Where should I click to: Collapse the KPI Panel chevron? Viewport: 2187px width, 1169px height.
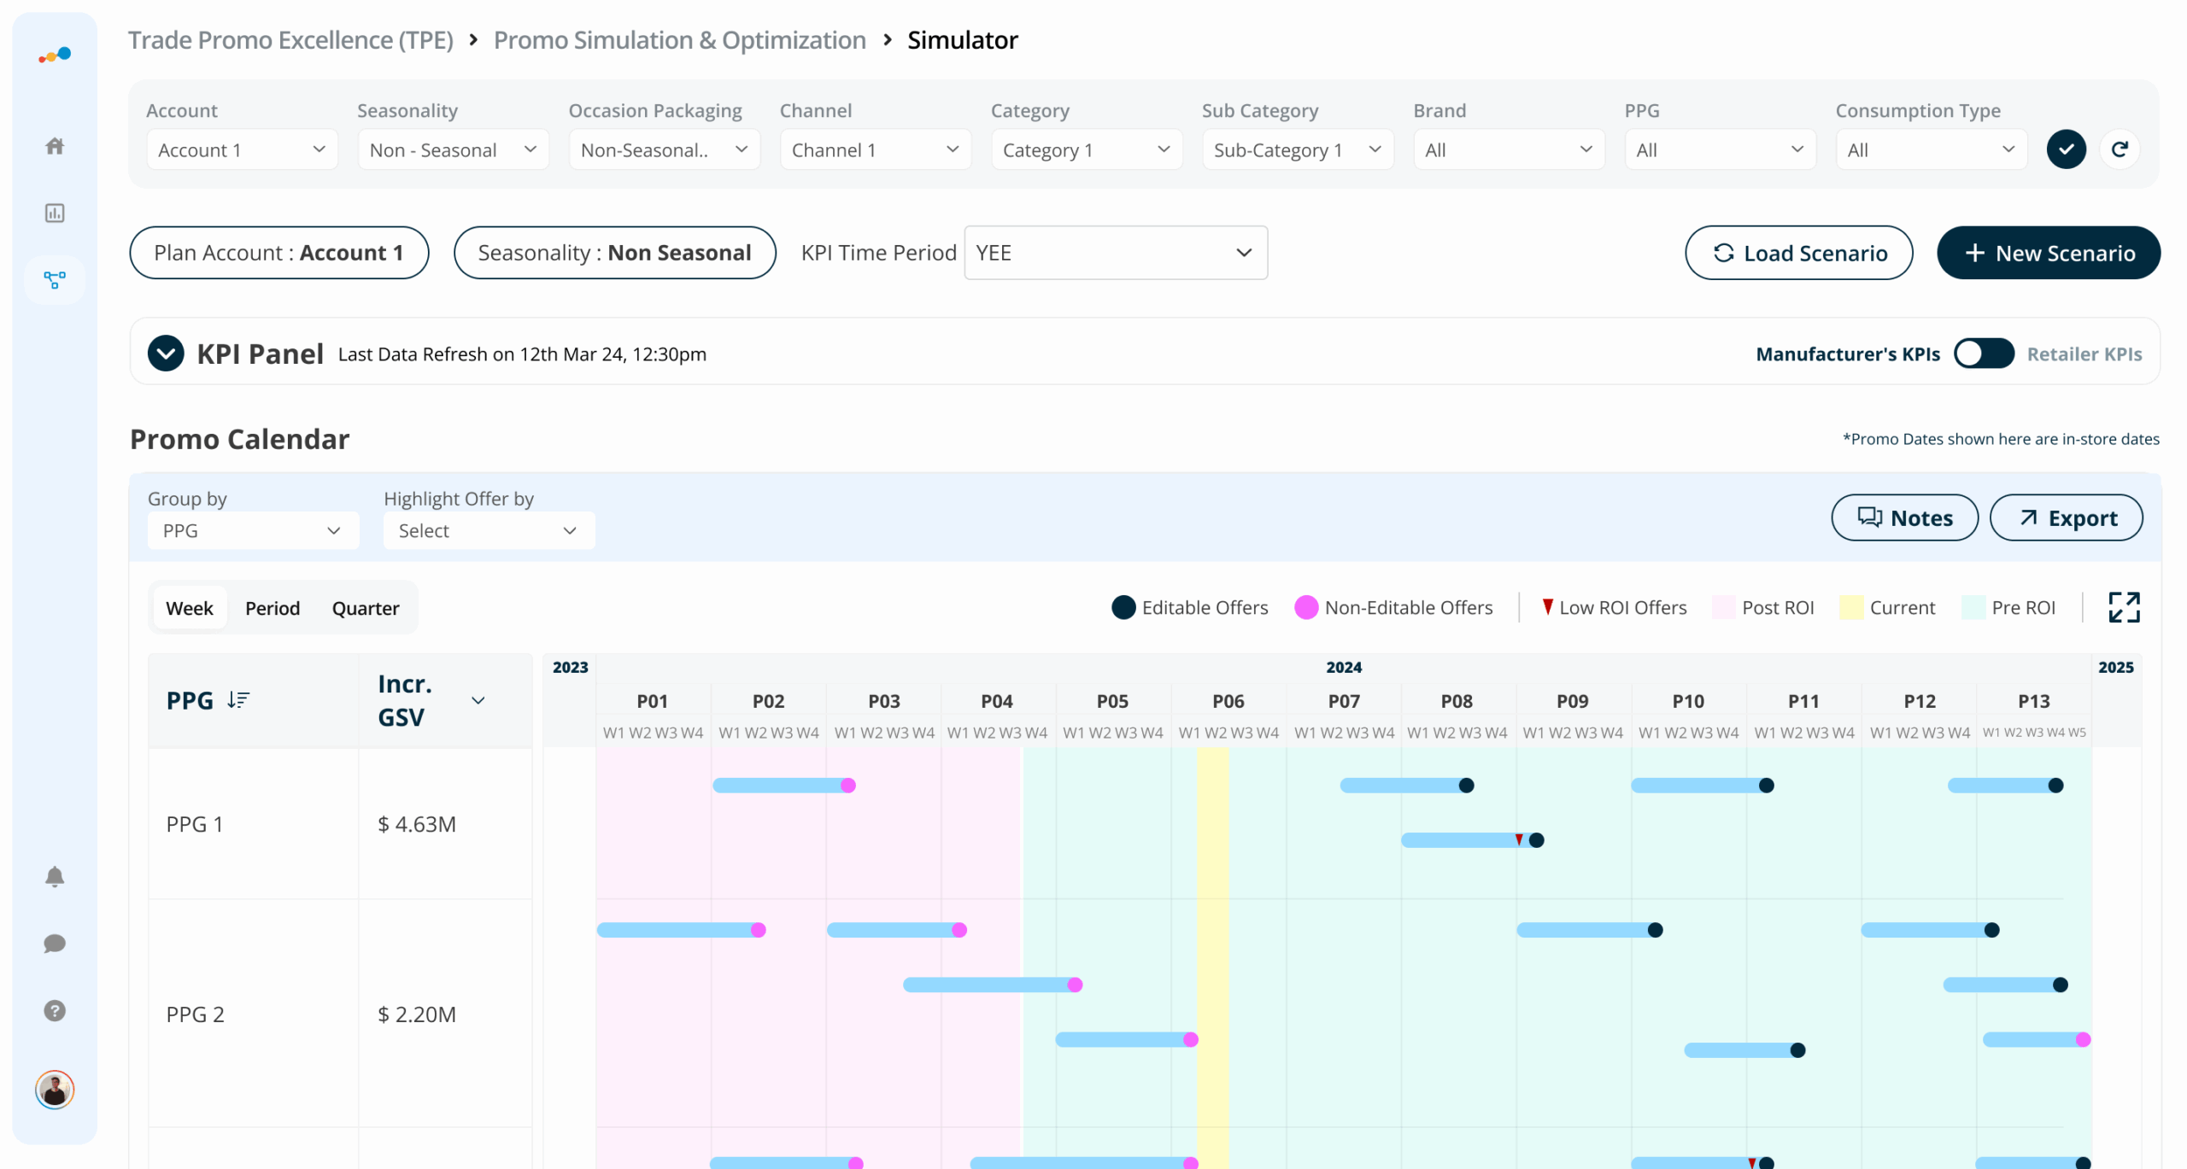pyautogui.click(x=166, y=354)
